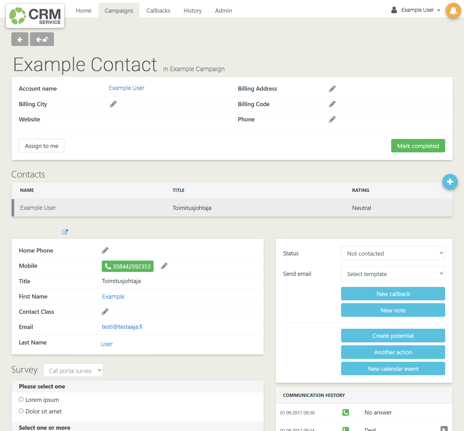Open the Select template email dropdown
The height and width of the screenshot is (431, 464).
393,273
